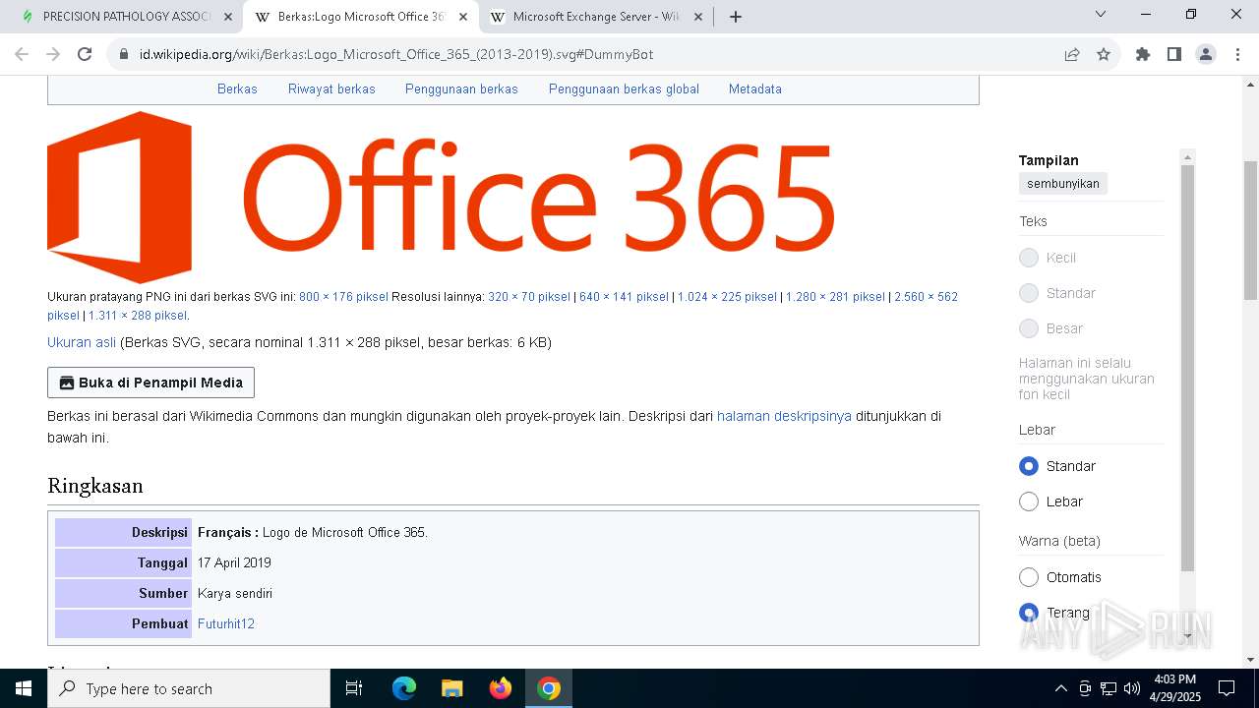Open the 320 × 70 piksel resolution
The height and width of the screenshot is (708, 1259).
tap(529, 296)
